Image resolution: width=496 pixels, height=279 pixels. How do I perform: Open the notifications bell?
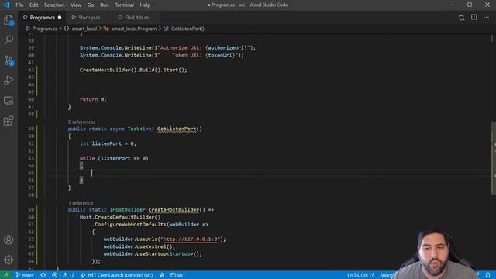coord(488,275)
